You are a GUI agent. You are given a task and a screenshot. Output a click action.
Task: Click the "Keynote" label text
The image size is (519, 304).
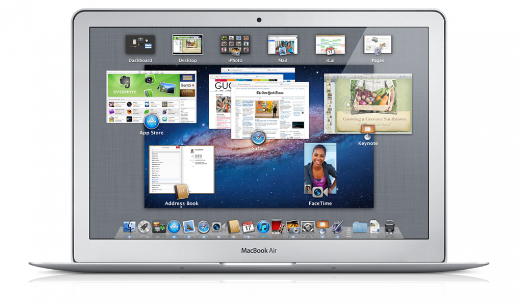click(368, 143)
